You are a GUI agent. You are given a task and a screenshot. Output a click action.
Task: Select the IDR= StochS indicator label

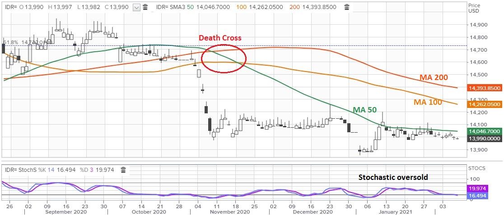(x=19, y=170)
